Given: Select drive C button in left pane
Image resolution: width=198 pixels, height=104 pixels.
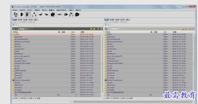Looking at the screenshot, I should 15,19.
